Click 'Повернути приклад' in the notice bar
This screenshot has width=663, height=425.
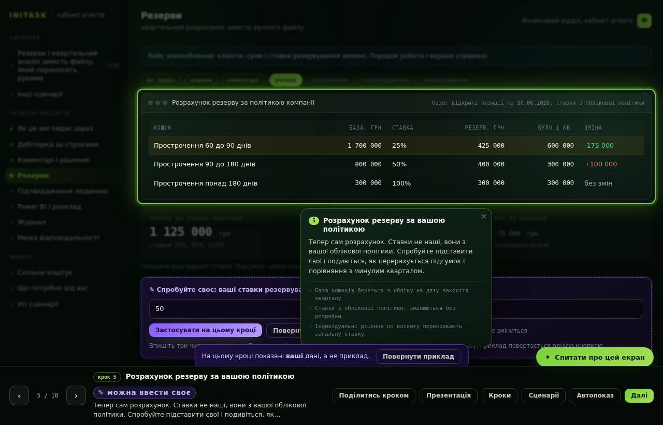pyautogui.click(x=419, y=357)
